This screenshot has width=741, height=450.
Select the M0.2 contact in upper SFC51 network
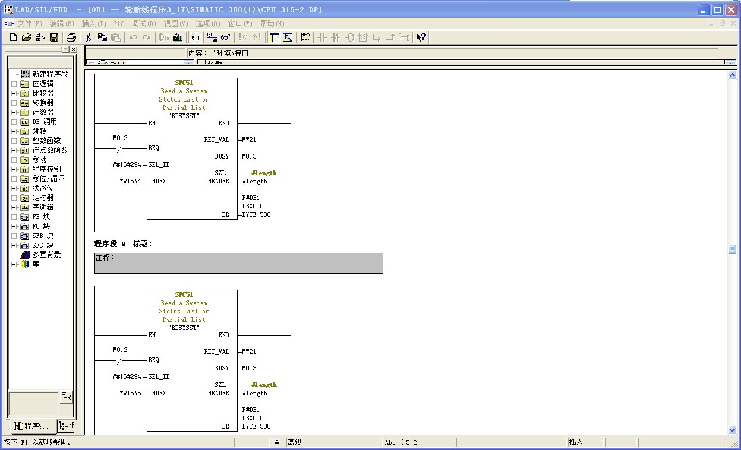pyautogui.click(x=121, y=148)
